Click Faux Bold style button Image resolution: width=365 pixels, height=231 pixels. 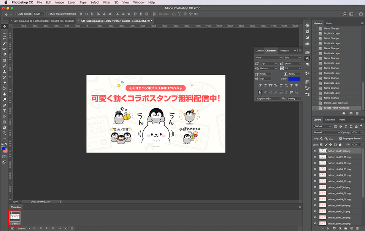260,85
